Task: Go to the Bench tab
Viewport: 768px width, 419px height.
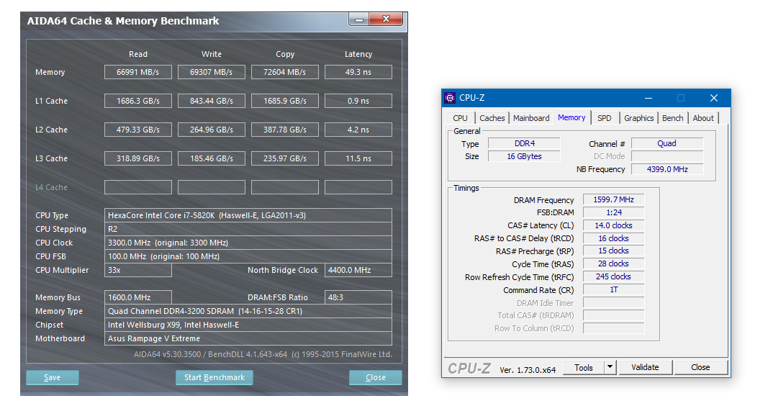Action: (x=672, y=118)
